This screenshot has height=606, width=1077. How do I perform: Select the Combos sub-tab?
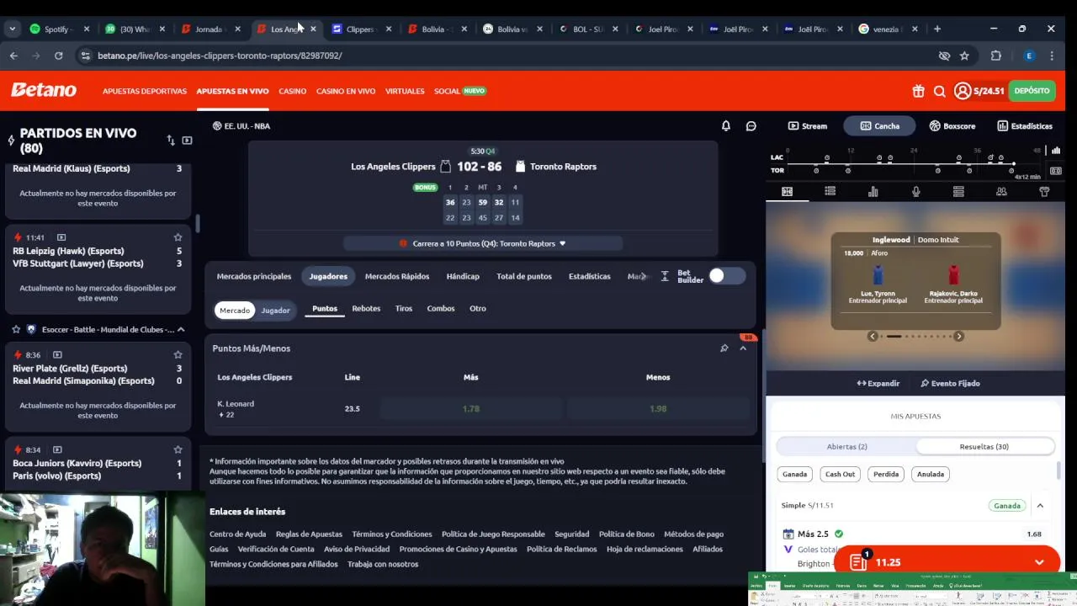click(441, 309)
